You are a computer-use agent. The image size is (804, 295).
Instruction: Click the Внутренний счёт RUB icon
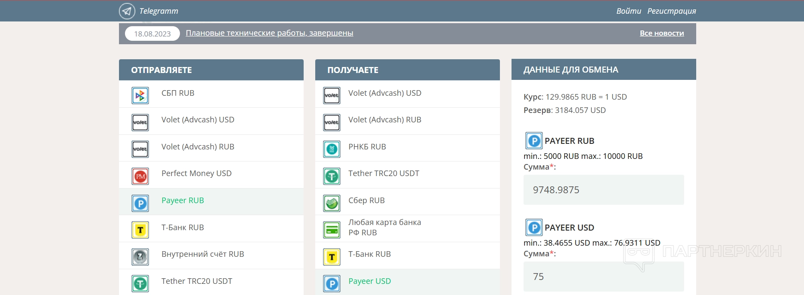[x=140, y=257]
